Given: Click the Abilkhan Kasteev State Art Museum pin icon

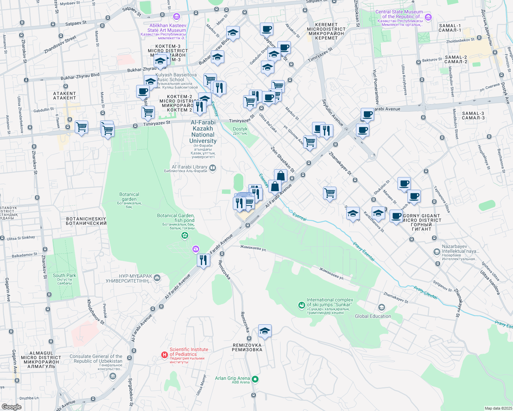Looking at the screenshot, I should [177, 16].
